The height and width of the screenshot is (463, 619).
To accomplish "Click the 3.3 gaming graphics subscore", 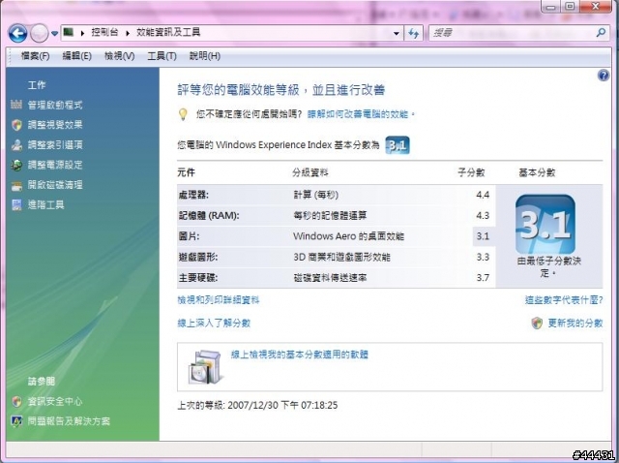I will [483, 257].
